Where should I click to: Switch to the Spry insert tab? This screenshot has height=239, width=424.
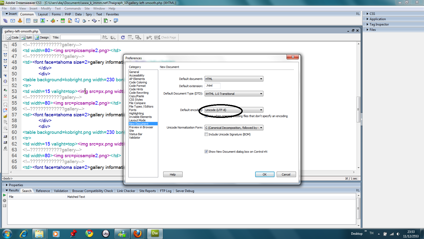(x=89, y=14)
